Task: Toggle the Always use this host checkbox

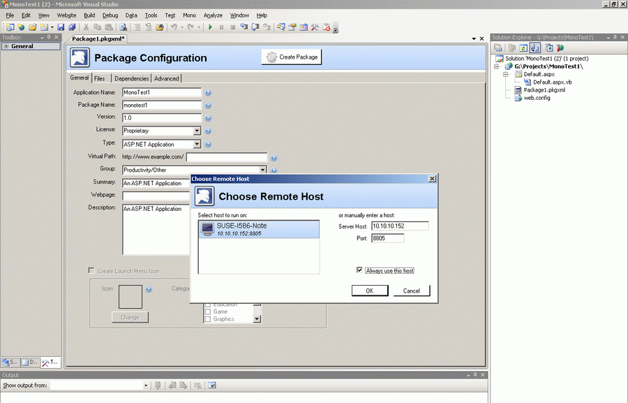Action: coord(359,270)
